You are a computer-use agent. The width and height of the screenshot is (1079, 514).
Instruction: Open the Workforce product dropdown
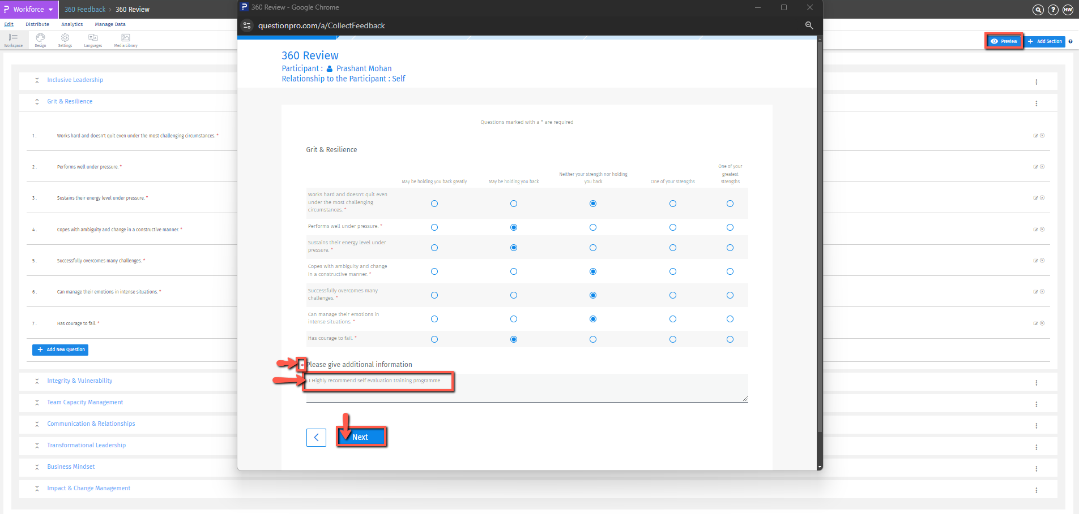pyautogui.click(x=29, y=10)
